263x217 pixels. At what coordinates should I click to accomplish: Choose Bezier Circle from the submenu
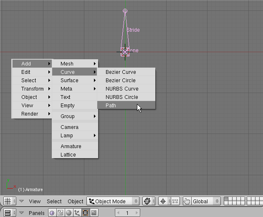point(126,80)
